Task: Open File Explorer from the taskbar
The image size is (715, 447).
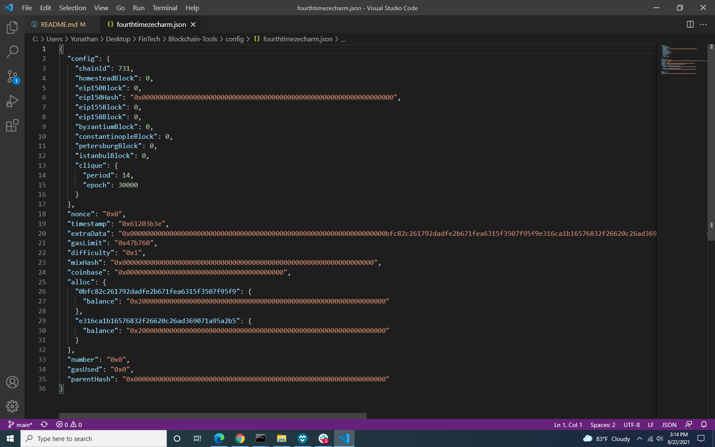Action: 282,438
